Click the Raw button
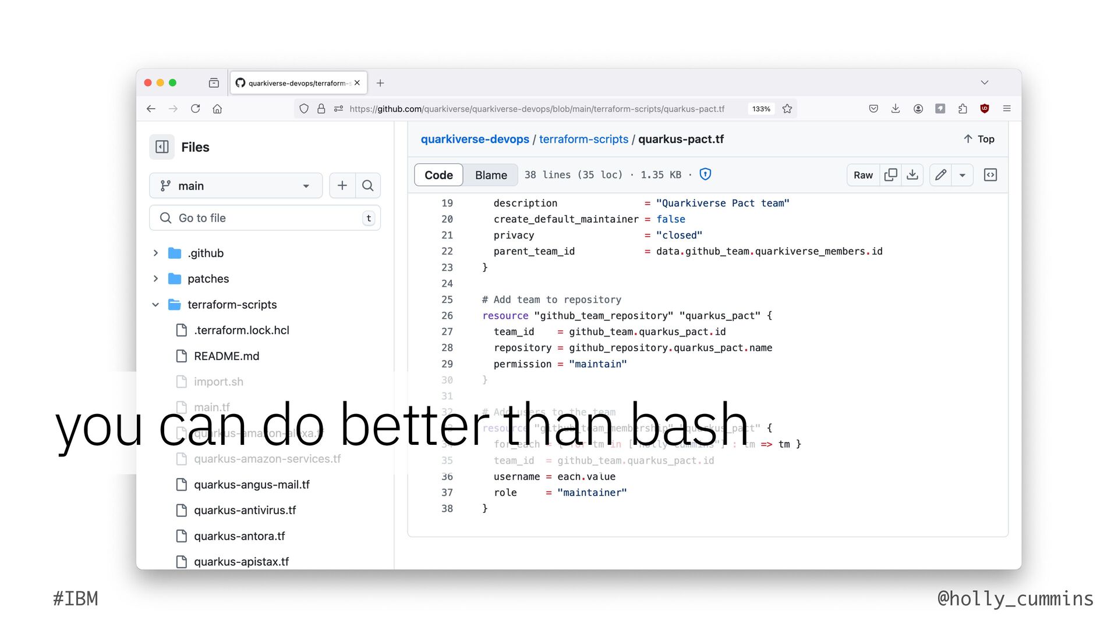 tap(863, 175)
